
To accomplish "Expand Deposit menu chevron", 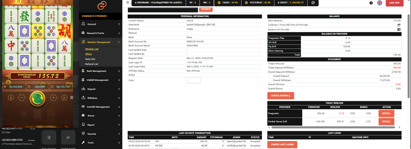I will (119, 89).
